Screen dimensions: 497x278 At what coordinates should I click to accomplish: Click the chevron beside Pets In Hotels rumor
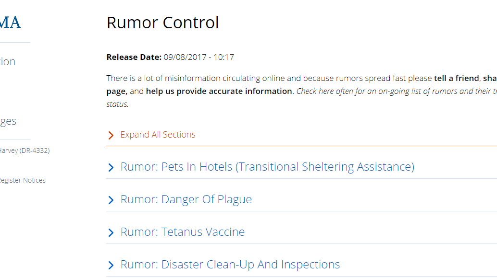tap(111, 167)
